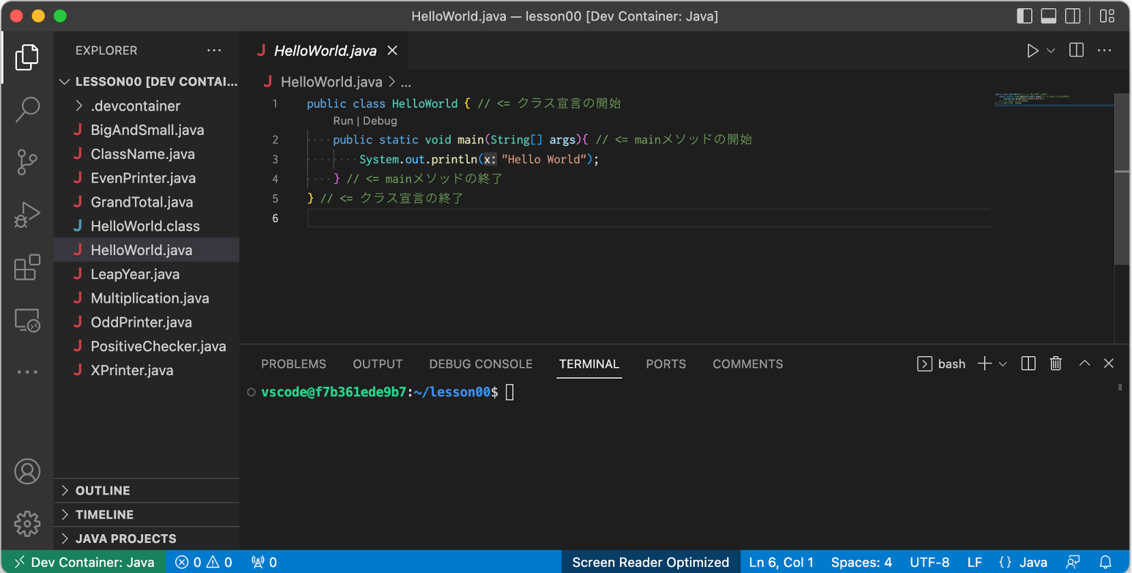The height and width of the screenshot is (573, 1132).
Task: Open LeapYear.java from the explorer
Action: [x=135, y=274]
